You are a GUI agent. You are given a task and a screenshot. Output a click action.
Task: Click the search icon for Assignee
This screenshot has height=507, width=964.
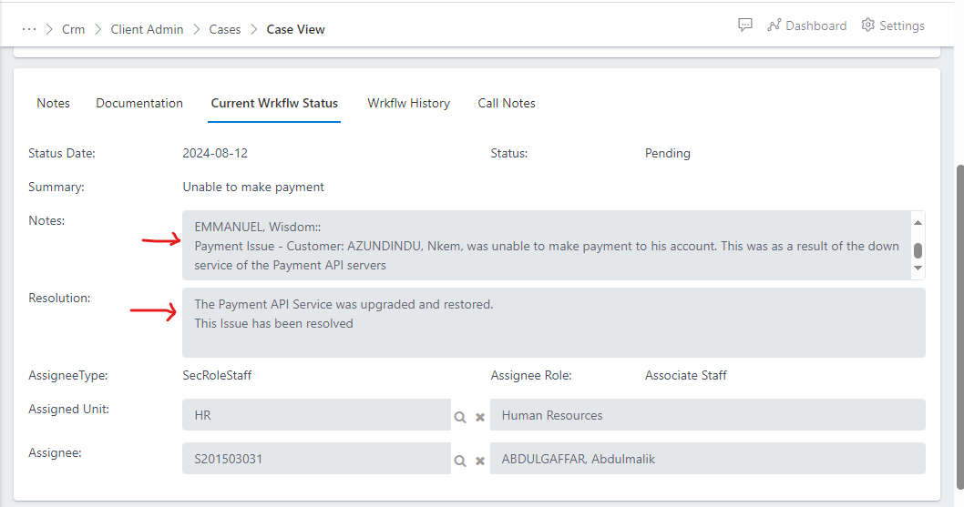461,461
